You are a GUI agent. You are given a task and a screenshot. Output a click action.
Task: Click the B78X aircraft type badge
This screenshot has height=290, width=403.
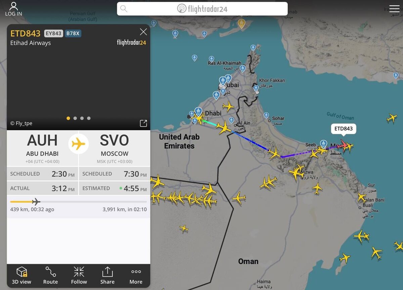tap(73, 34)
